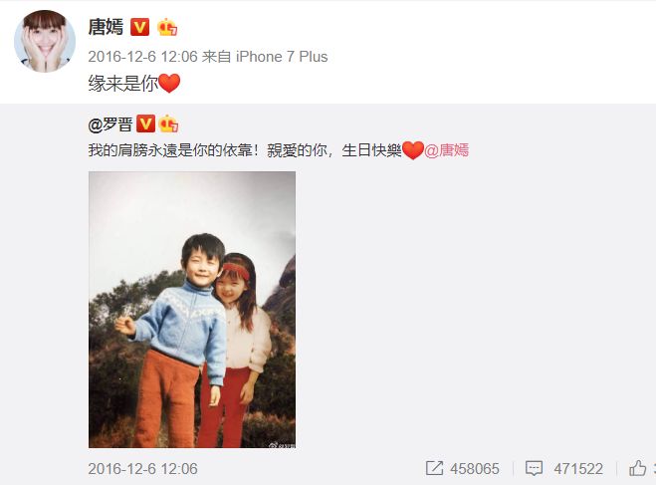
Task: Enlarge the childhood photo of two kids
Action: tap(192, 310)
